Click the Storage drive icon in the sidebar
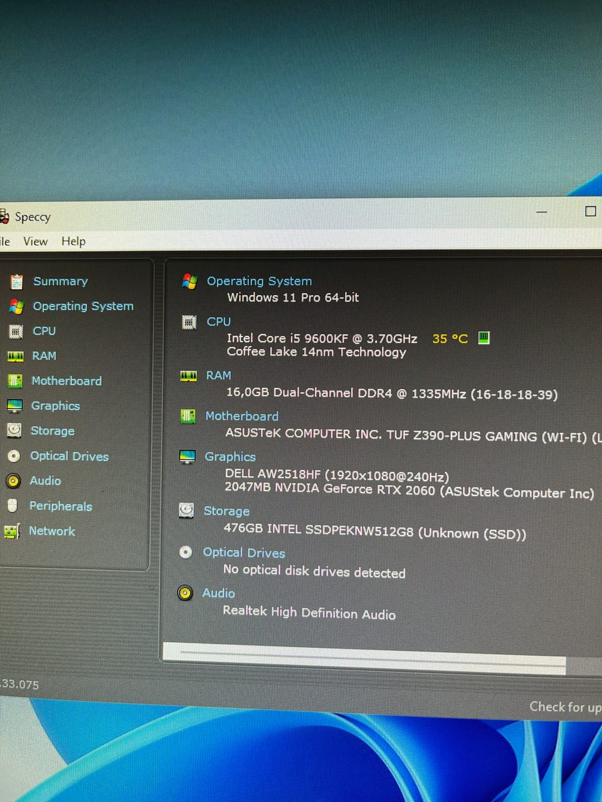The height and width of the screenshot is (802, 602). [x=14, y=430]
